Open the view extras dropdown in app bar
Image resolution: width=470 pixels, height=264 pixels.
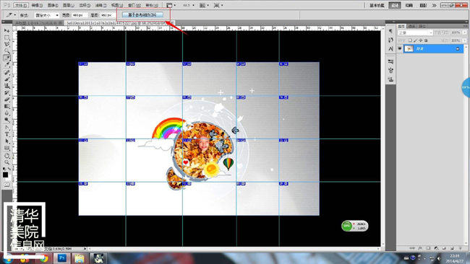171,5
